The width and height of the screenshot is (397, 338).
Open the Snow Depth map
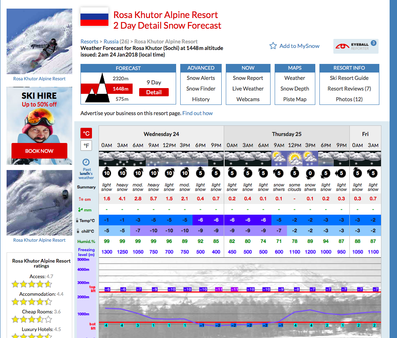click(x=295, y=88)
